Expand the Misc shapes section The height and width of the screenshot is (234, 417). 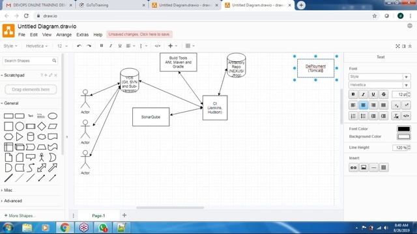pyautogui.click(x=7, y=190)
